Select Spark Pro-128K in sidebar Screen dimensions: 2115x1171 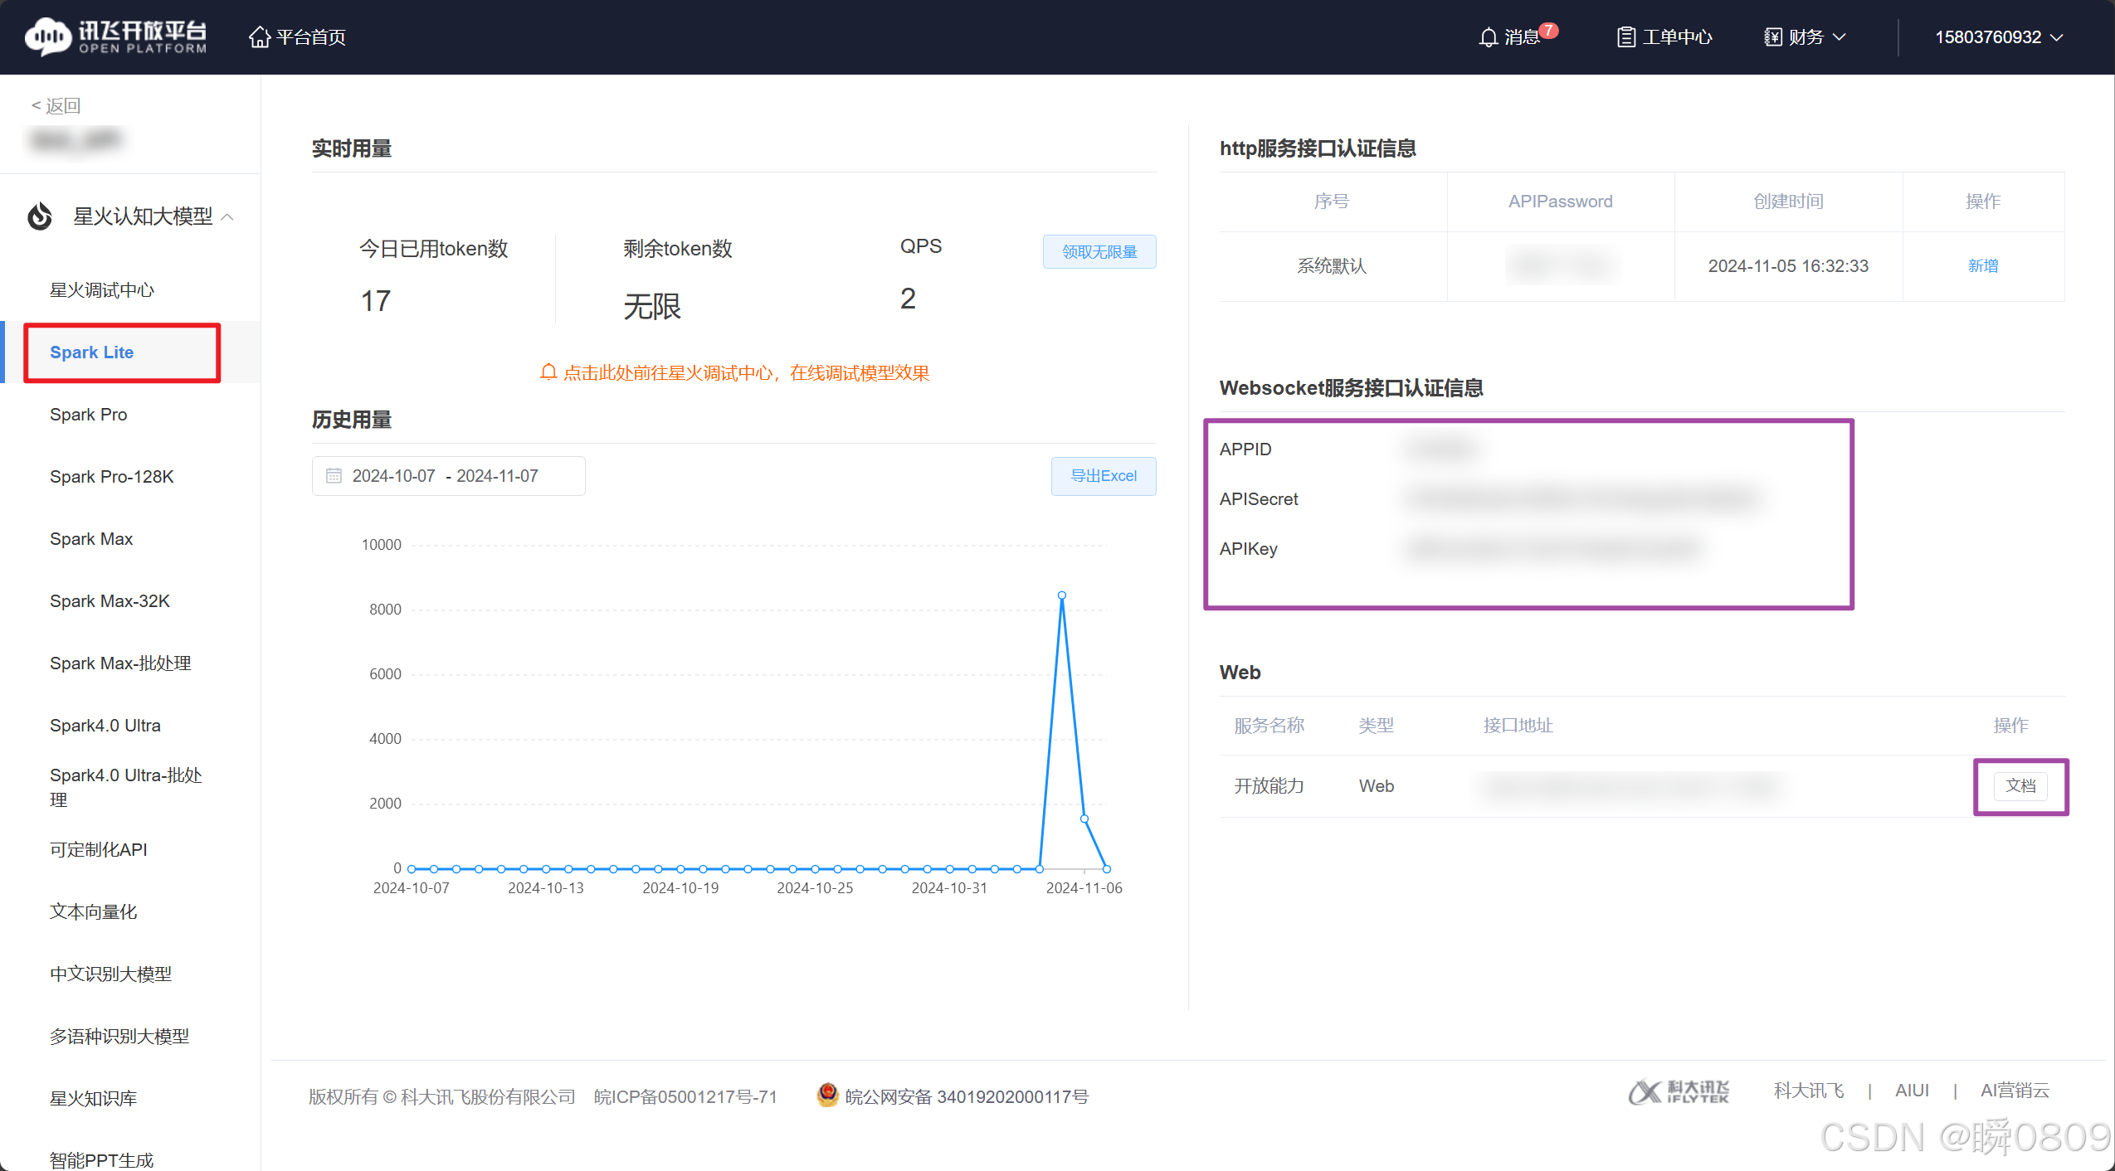pos(111,477)
